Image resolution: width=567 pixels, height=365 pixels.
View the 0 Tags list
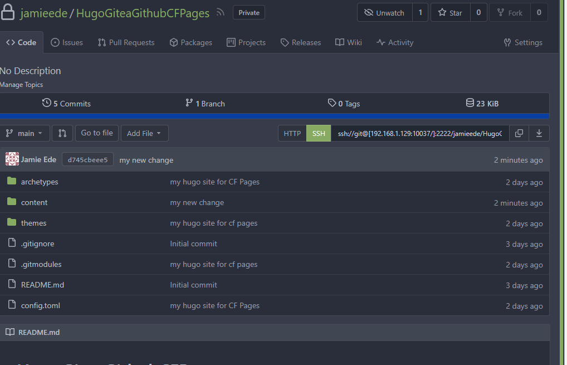344,104
